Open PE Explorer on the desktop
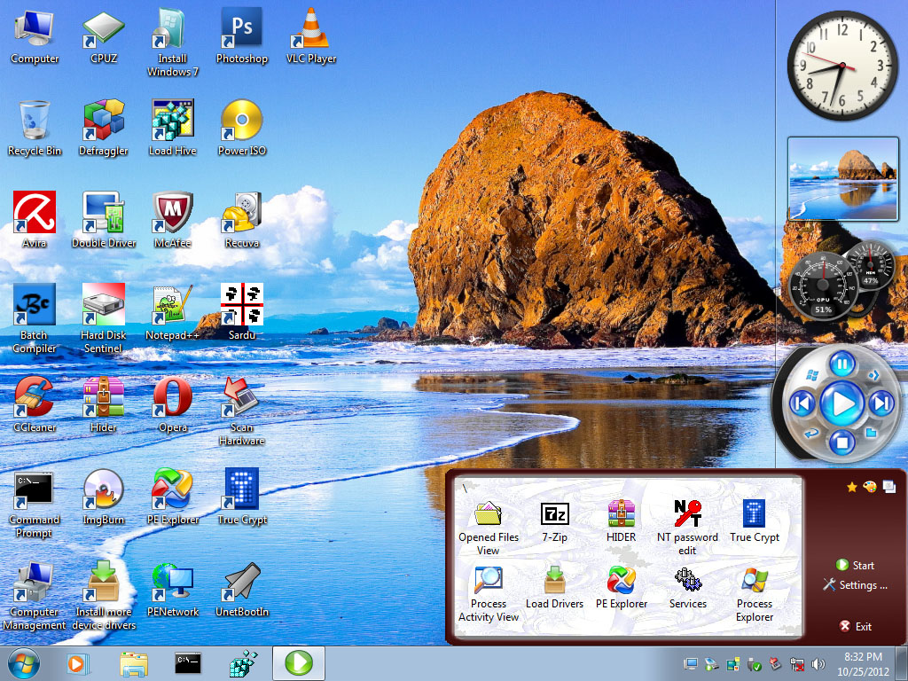The image size is (908, 681). (173, 497)
